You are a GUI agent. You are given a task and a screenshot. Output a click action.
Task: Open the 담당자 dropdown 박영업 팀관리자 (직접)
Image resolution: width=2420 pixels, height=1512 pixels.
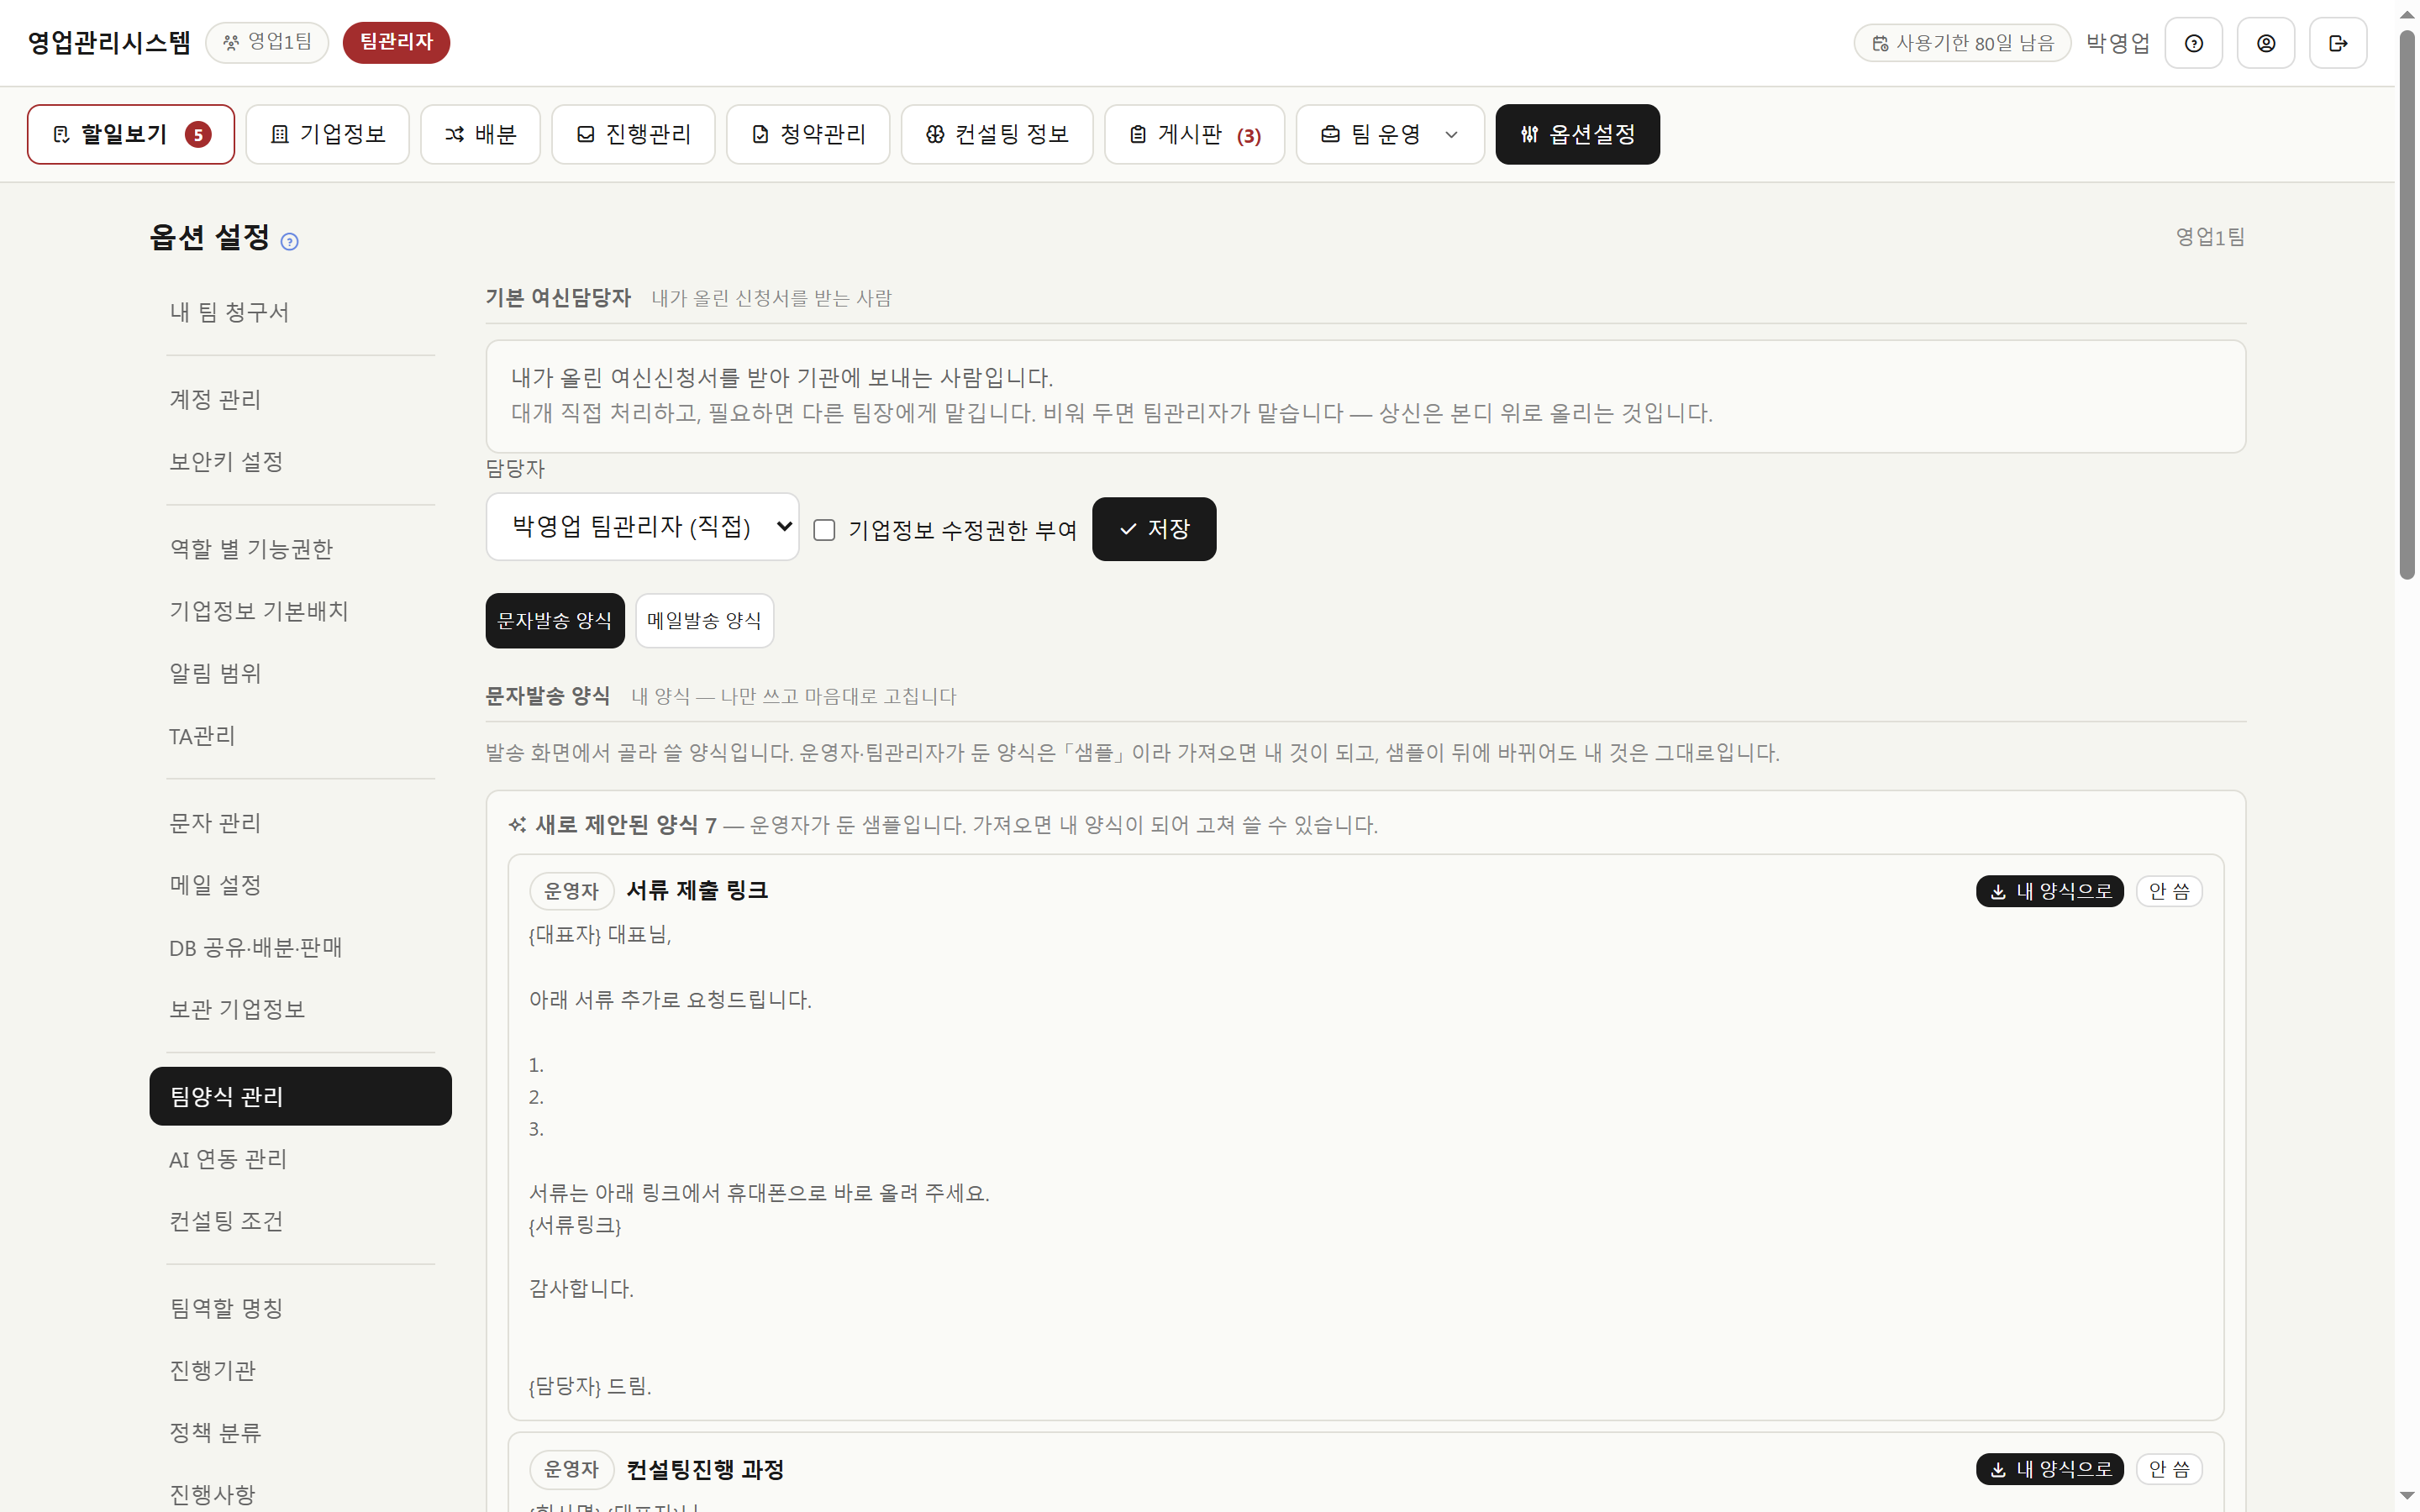click(x=642, y=527)
